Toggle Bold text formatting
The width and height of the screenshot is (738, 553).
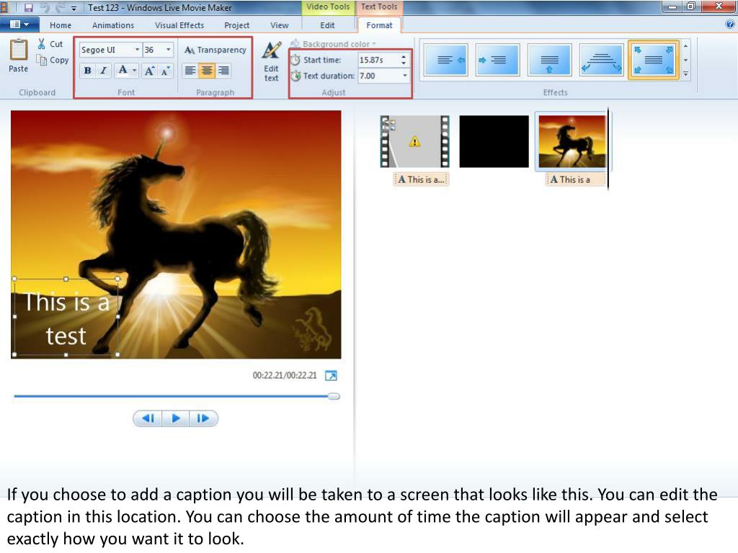[87, 71]
